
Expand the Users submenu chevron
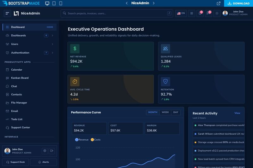(52, 44)
